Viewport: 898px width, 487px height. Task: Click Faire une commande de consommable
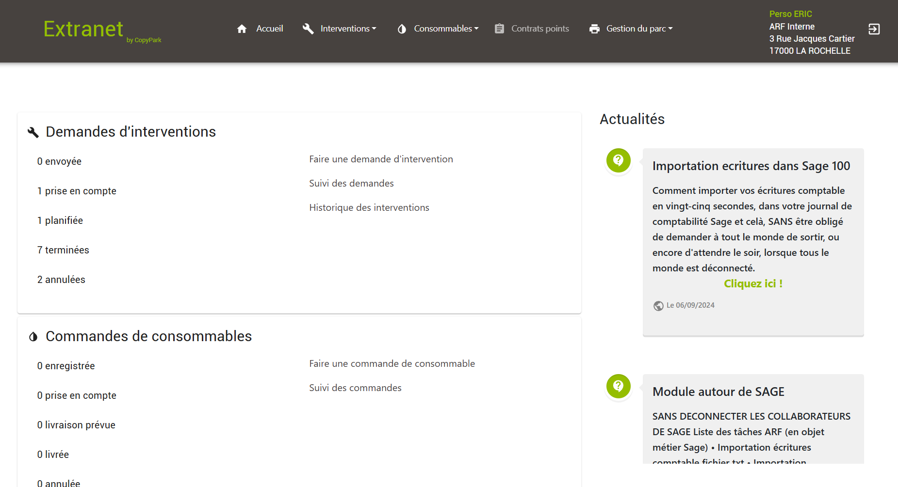392,364
